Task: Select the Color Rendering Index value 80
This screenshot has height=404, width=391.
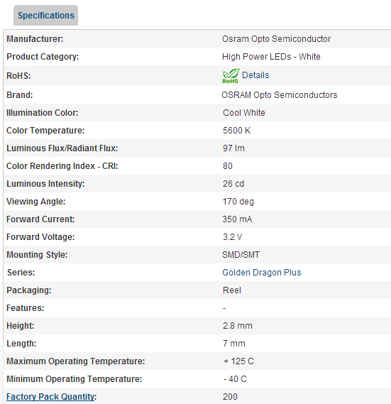Action: [228, 166]
